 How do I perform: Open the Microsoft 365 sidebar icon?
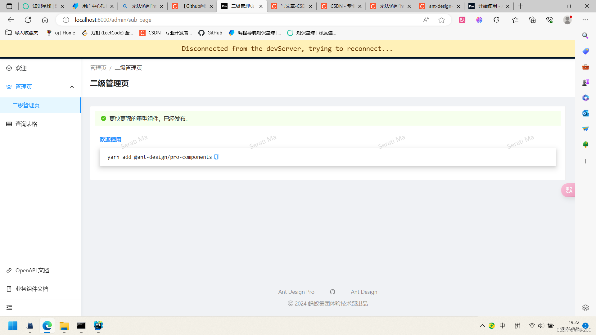[x=585, y=98]
